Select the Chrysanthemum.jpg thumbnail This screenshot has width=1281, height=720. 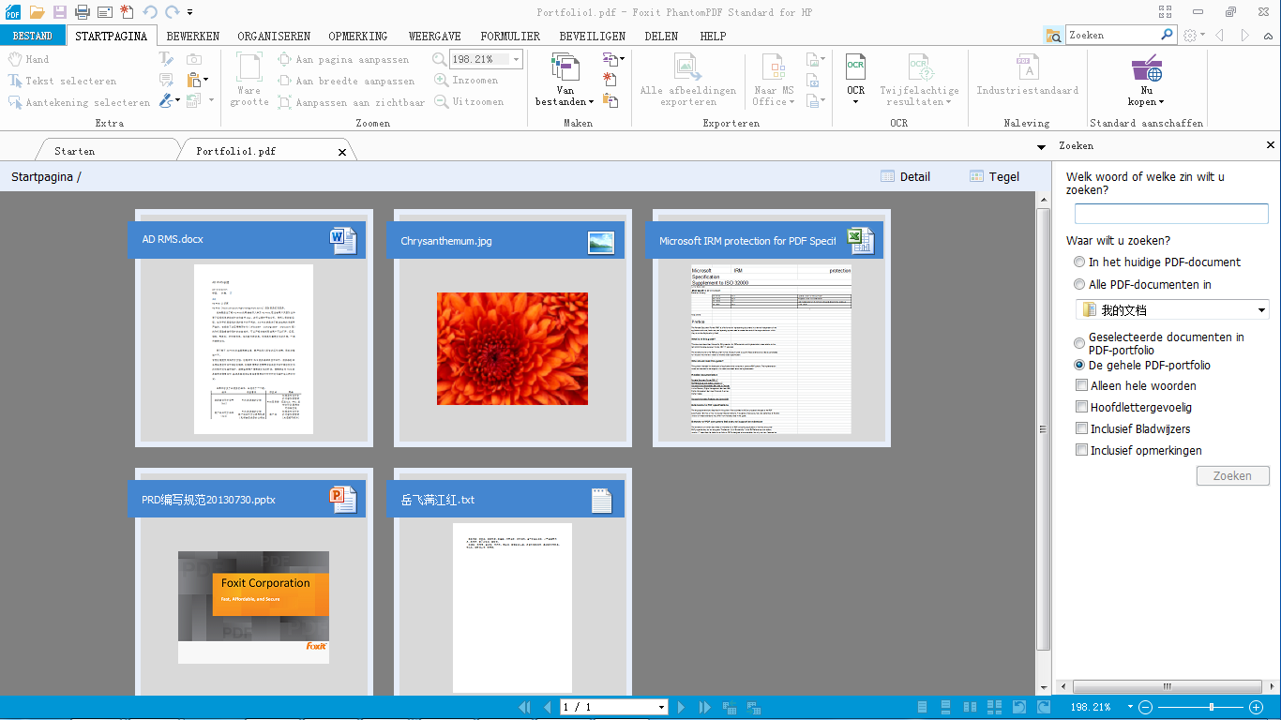click(512, 349)
